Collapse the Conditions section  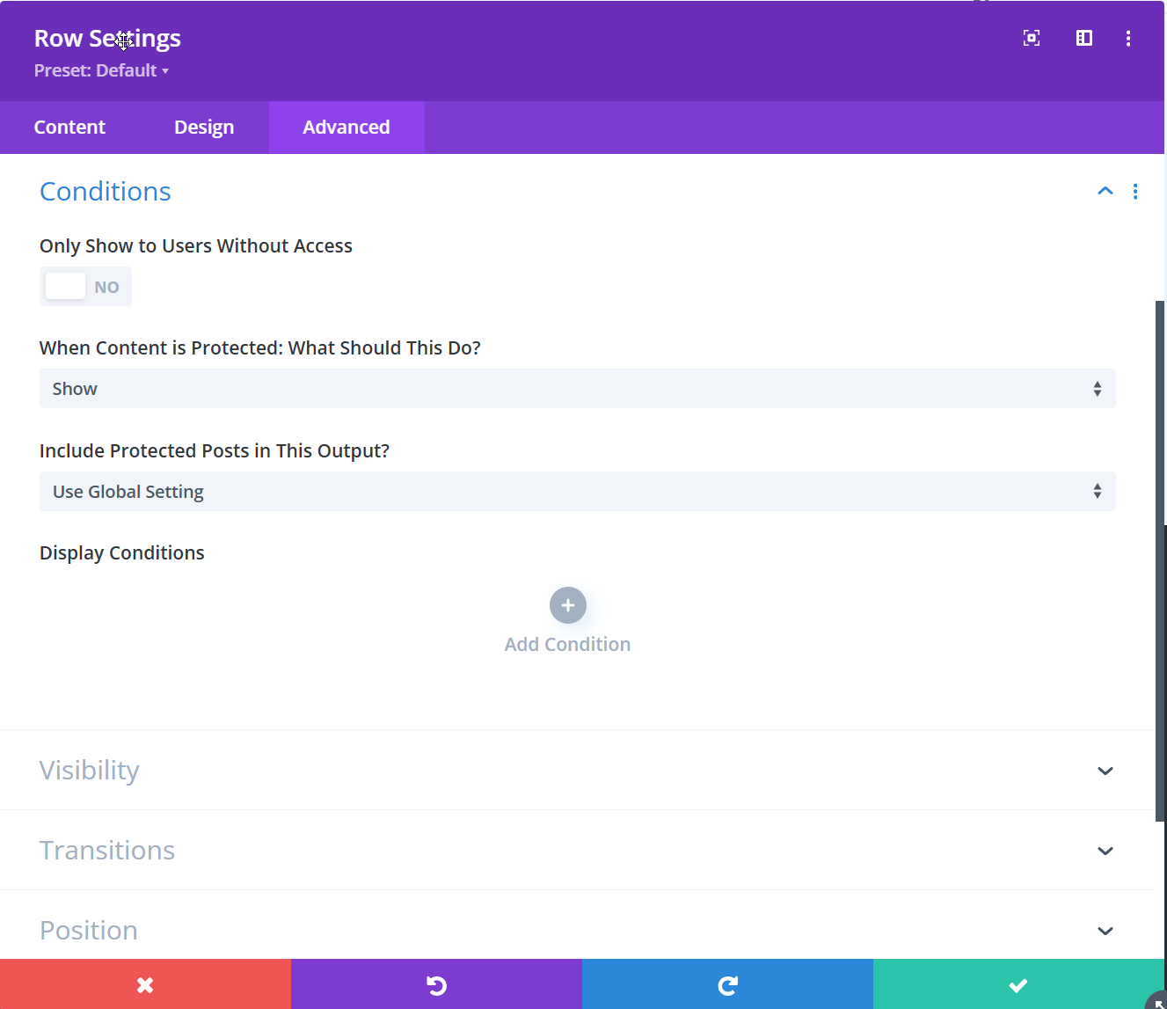(x=1105, y=192)
